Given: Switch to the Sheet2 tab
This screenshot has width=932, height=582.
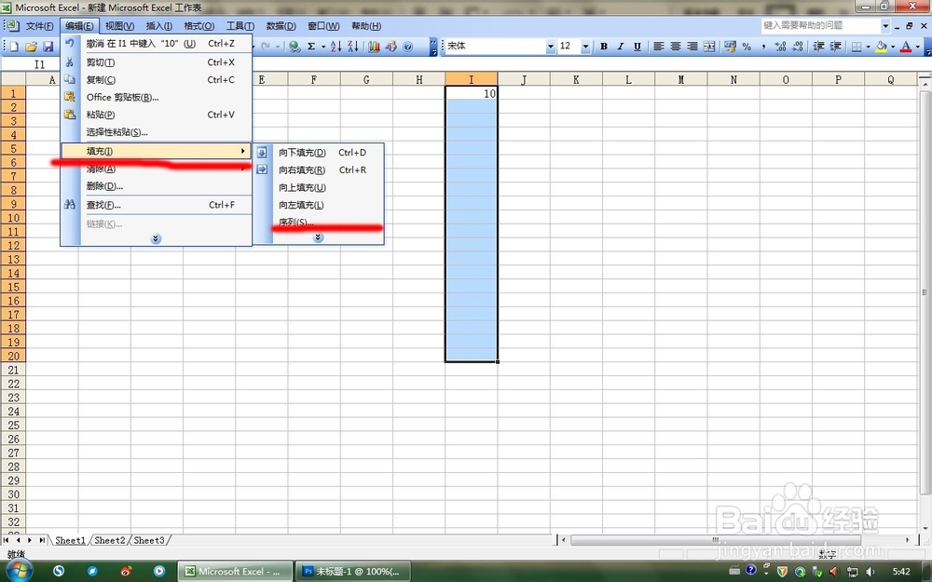Looking at the screenshot, I should (x=110, y=540).
